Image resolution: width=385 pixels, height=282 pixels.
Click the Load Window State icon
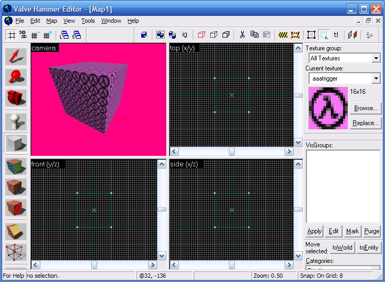coord(64,35)
